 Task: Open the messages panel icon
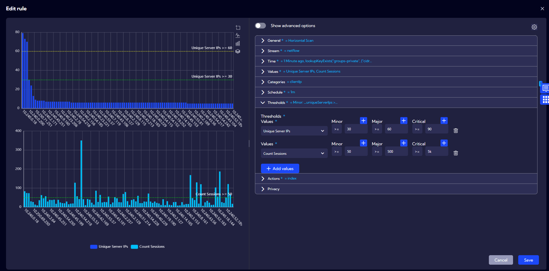(545, 88)
